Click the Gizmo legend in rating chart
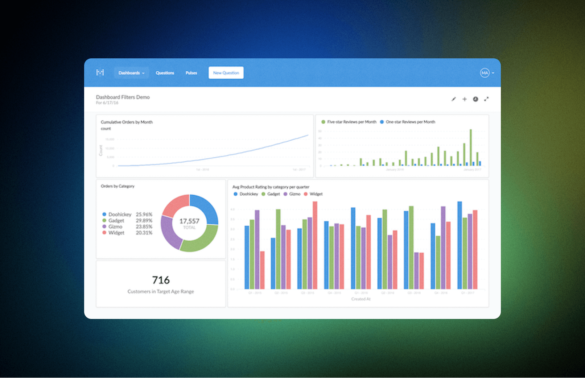The image size is (585, 378). pyautogui.click(x=292, y=194)
